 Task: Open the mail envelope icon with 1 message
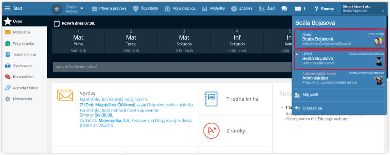pos(298,9)
